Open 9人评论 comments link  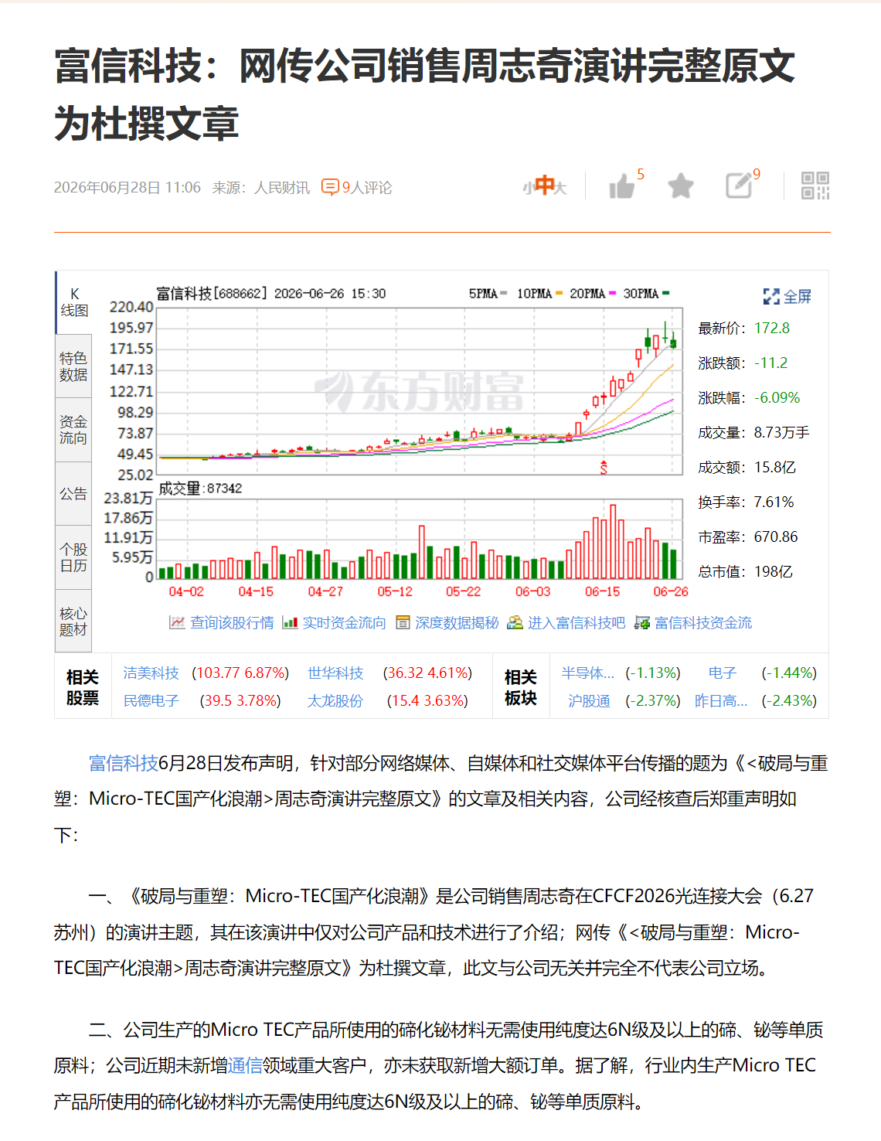click(367, 188)
